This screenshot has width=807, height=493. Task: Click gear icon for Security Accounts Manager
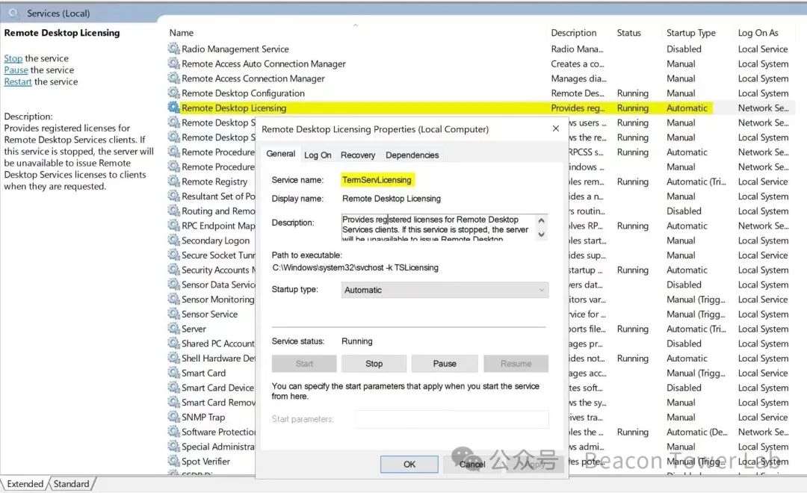173,269
